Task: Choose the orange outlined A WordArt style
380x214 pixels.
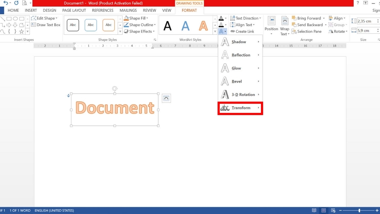Action: [203, 25]
